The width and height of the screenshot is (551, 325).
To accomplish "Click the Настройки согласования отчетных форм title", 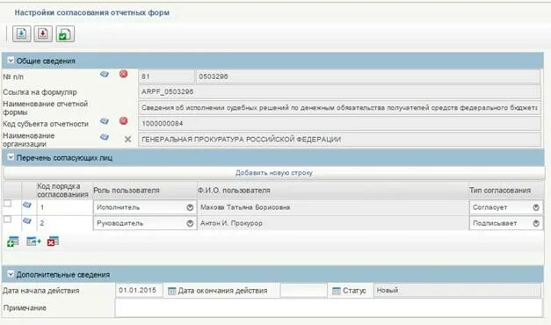I will click(x=92, y=12).
